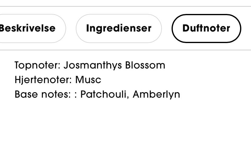This screenshot has width=251, height=168.
Task: Click the word "Base" in base notes line
Action: 25,95
